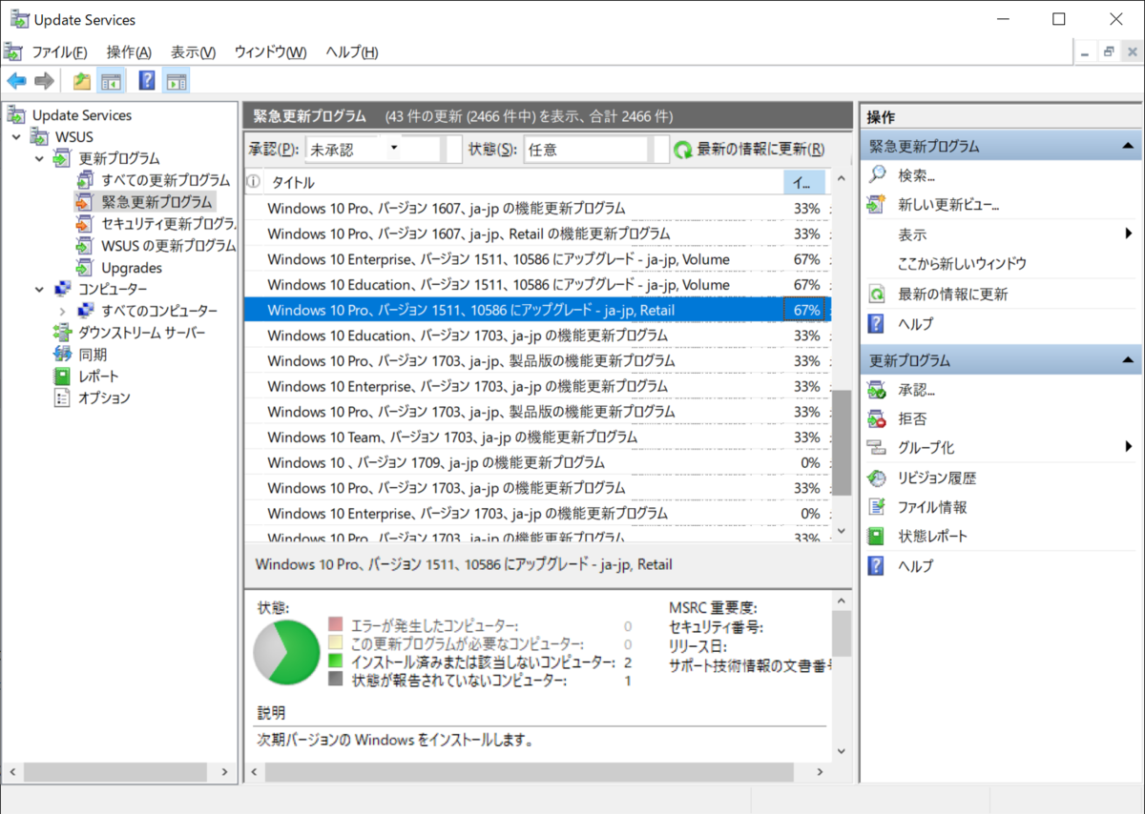Select Windows 10 Education 1703 ja-jp row
The width and height of the screenshot is (1145, 814).
(x=538, y=336)
